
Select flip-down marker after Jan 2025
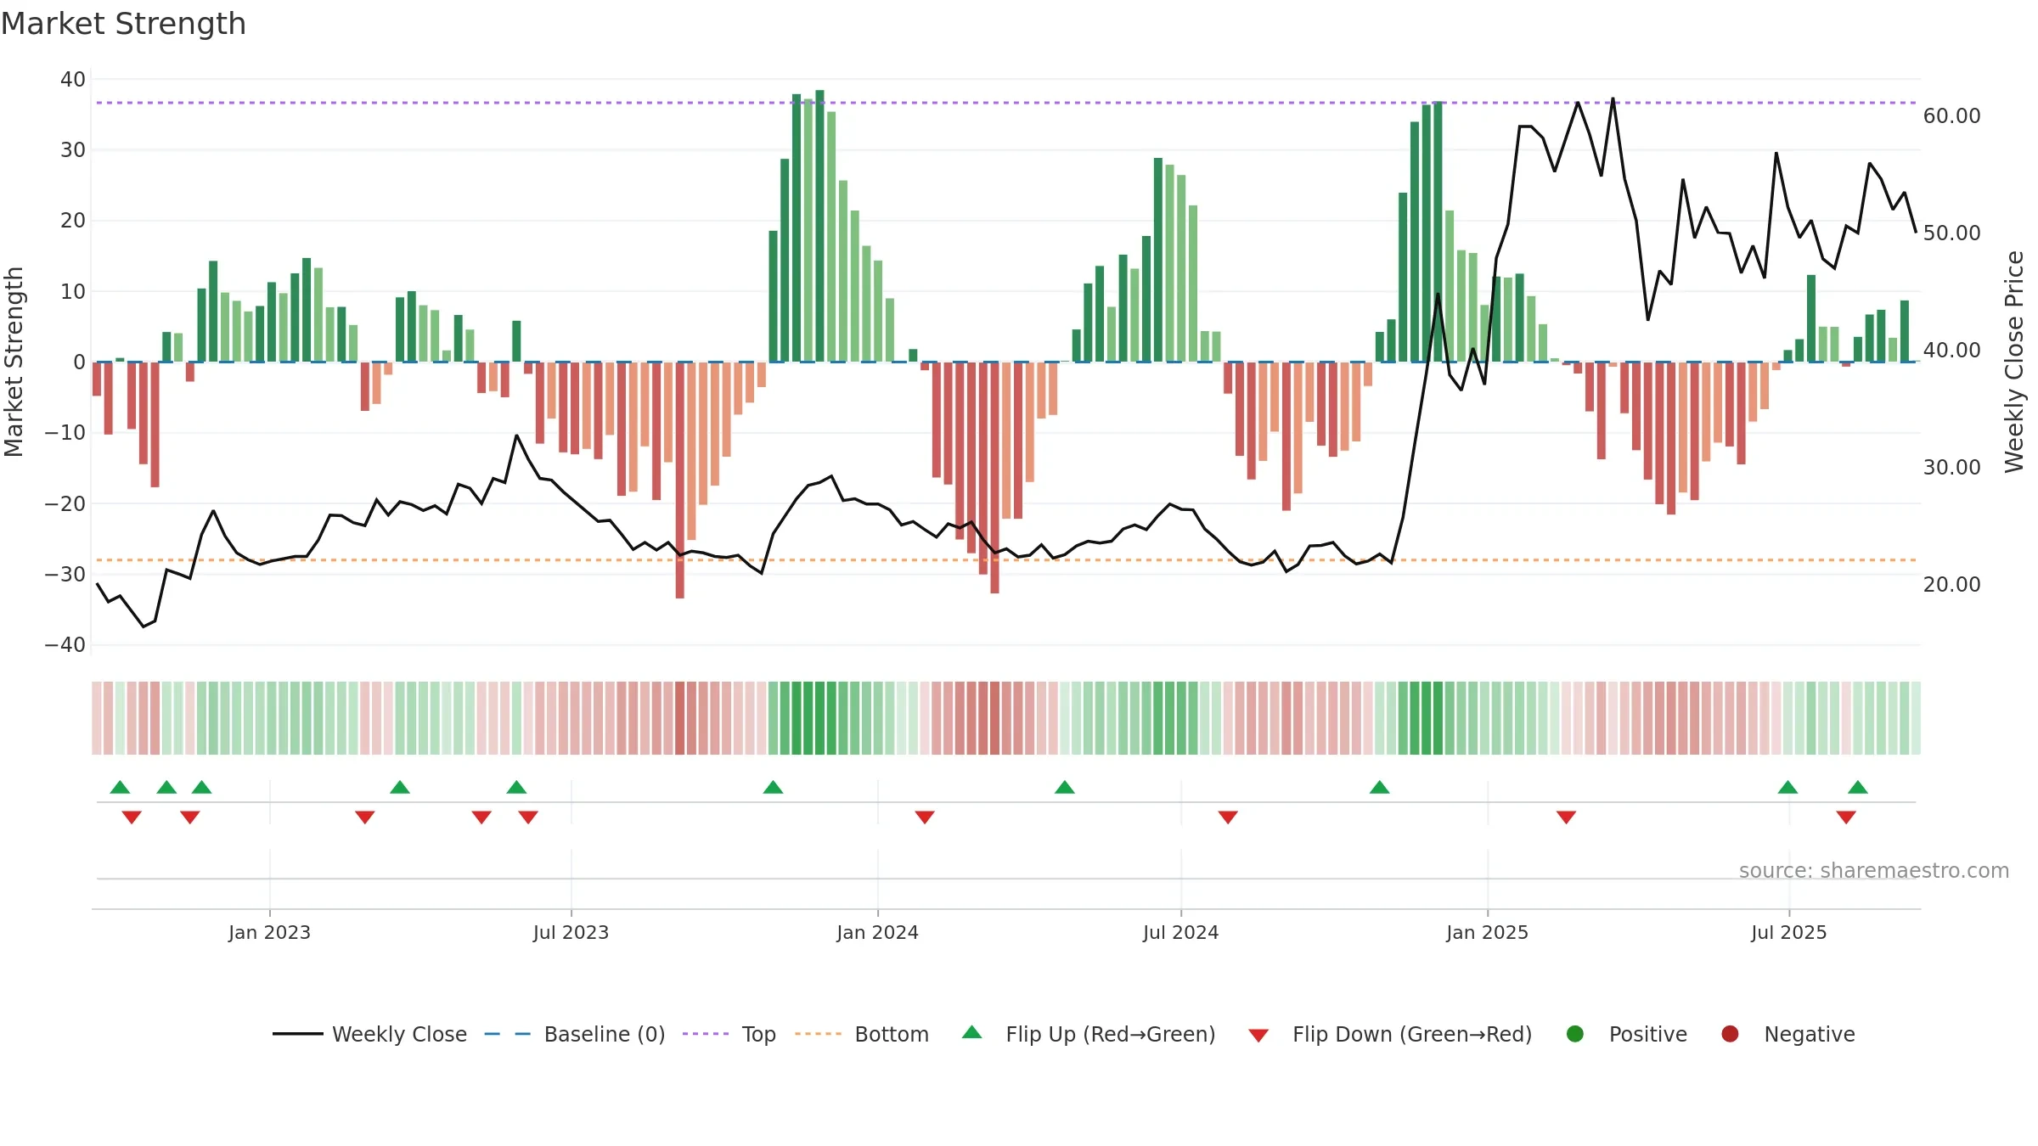pyautogui.click(x=1567, y=817)
